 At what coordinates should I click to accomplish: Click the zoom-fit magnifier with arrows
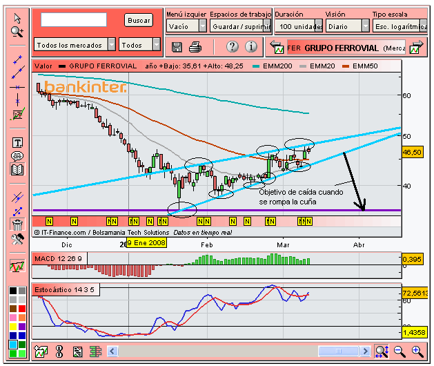(x=382, y=351)
